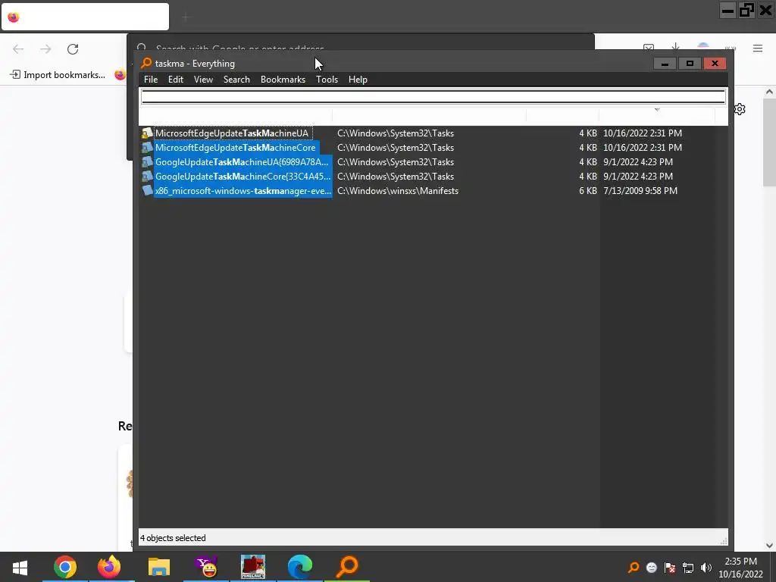Click the round face system tray icon
Image resolution: width=776 pixels, height=582 pixels.
pyautogui.click(x=651, y=568)
